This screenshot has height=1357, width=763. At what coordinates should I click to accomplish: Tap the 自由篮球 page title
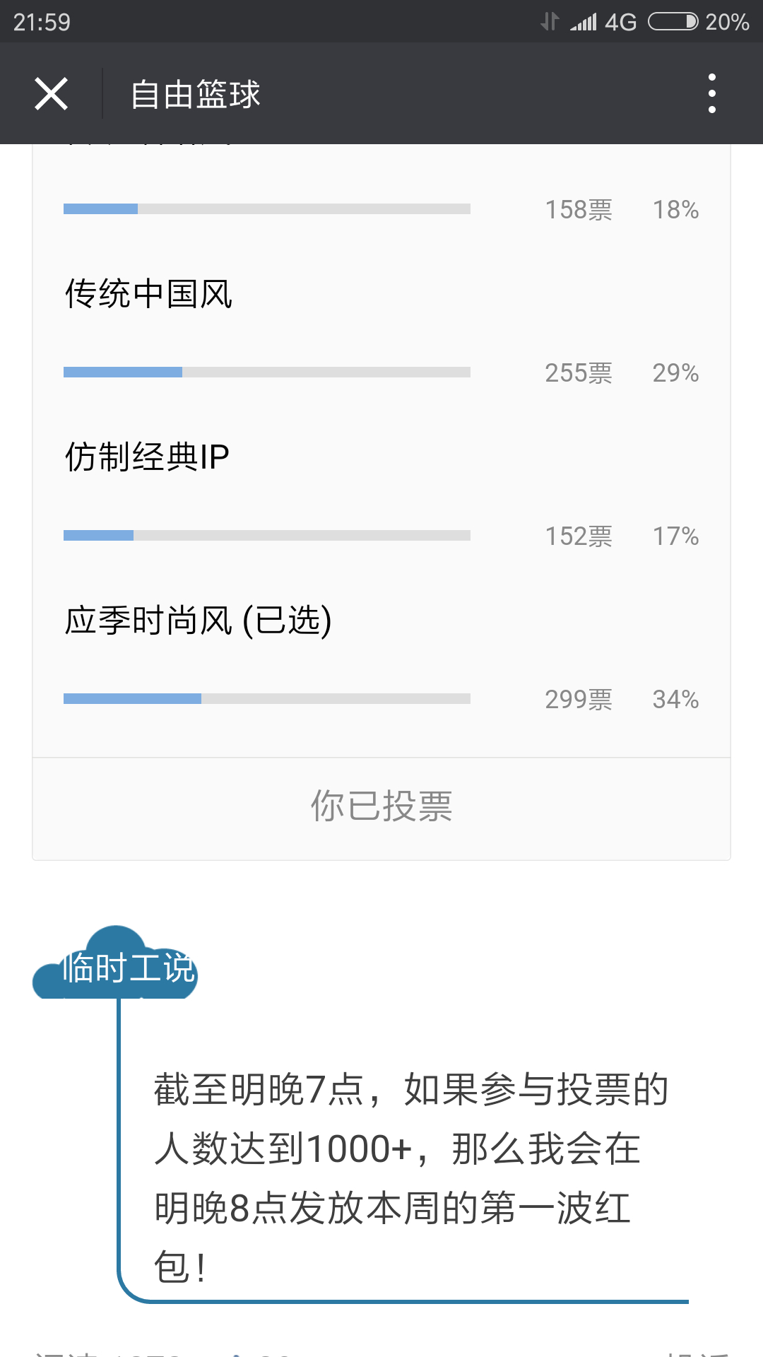point(196,94)
